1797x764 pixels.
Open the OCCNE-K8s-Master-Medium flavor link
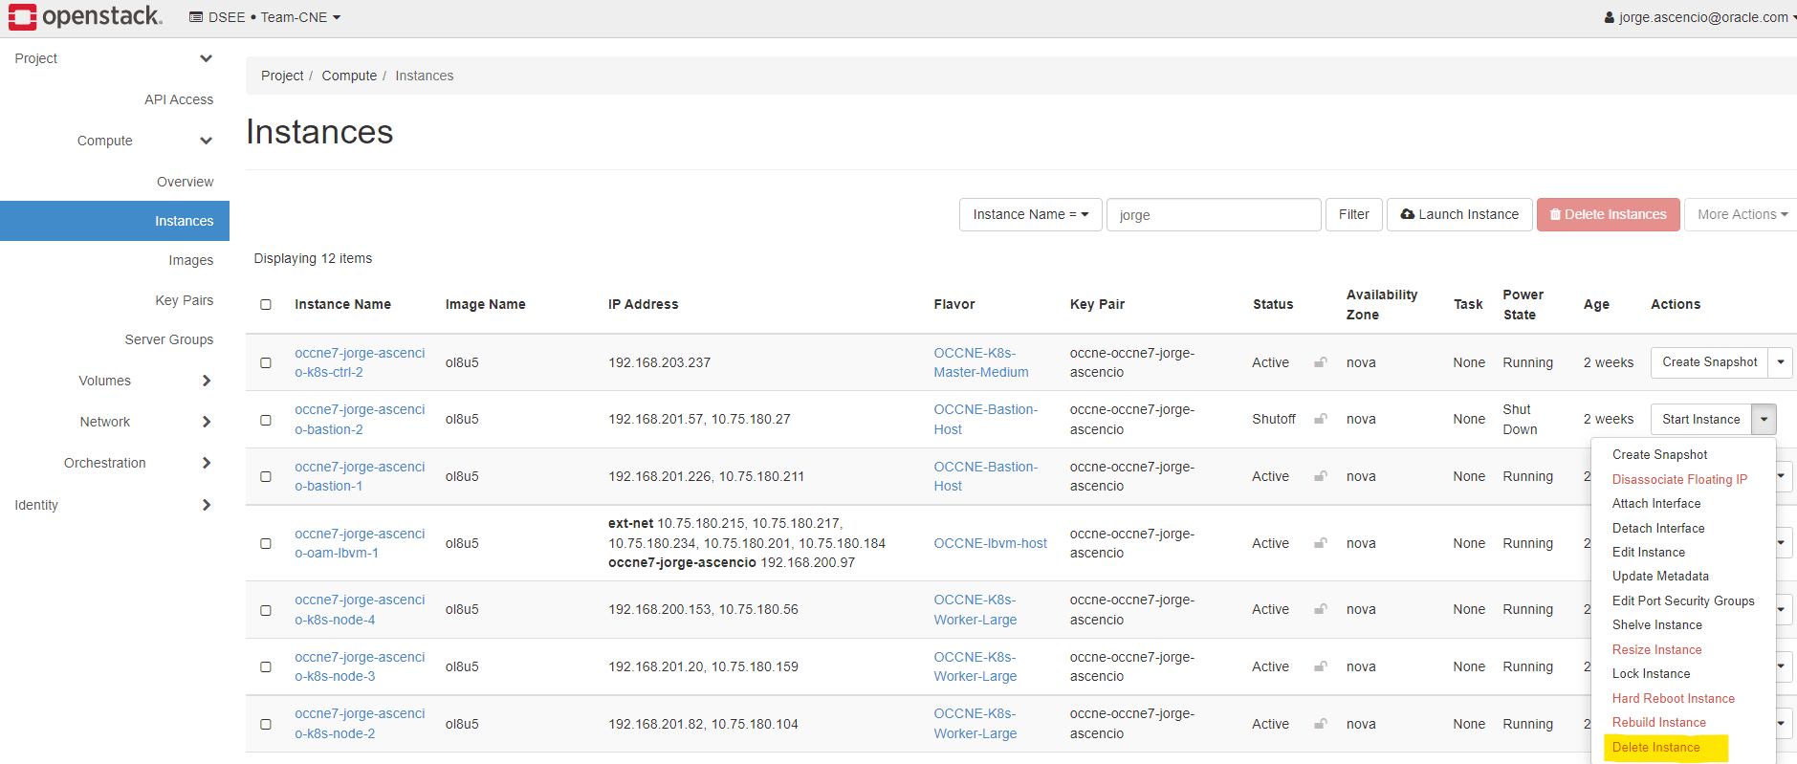981,362
